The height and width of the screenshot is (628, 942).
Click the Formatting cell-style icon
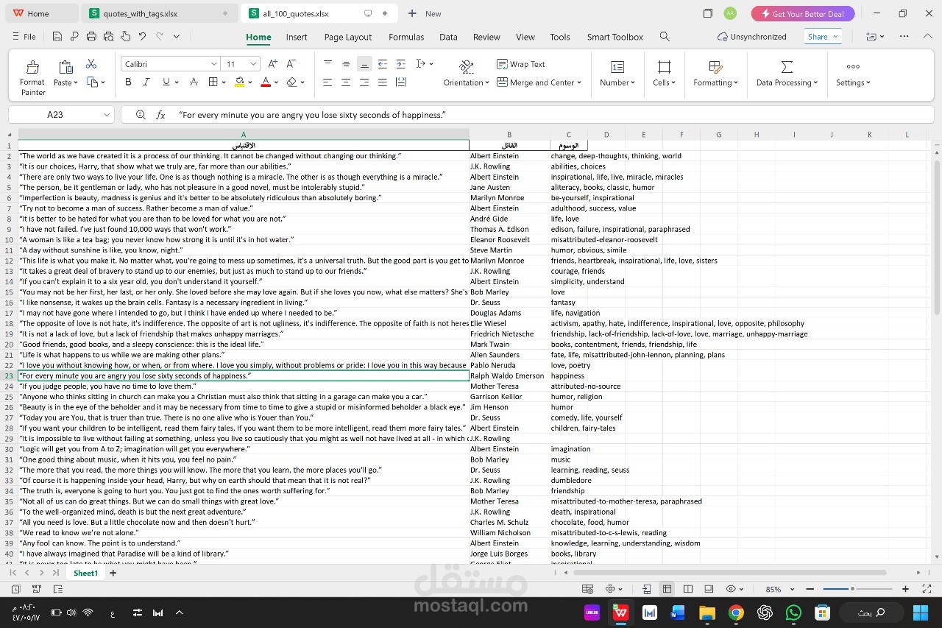tap(715, 66)
